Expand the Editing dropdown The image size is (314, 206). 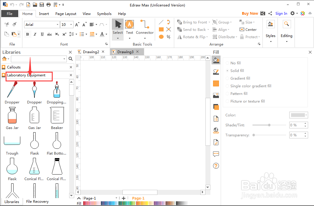(x=287, y=42)
